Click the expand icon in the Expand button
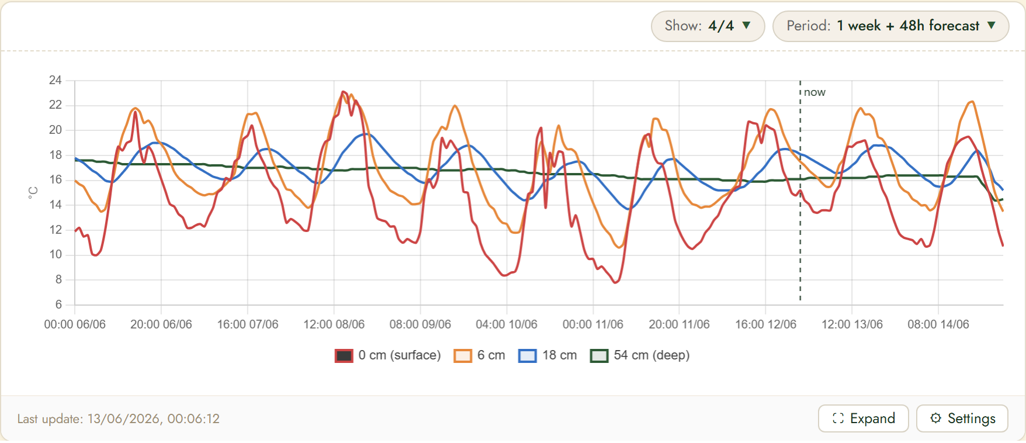1026x443 pixels. (838, 418)
